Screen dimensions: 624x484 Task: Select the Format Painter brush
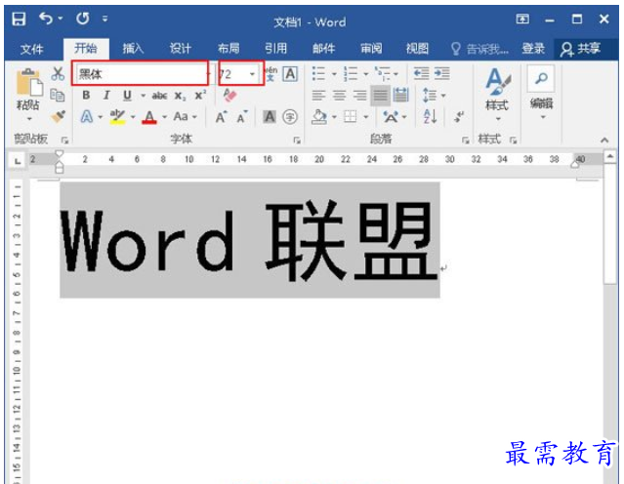(x=58, y=117)
